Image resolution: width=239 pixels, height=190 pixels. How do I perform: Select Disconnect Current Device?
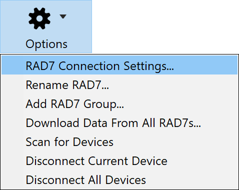point(119,161)
